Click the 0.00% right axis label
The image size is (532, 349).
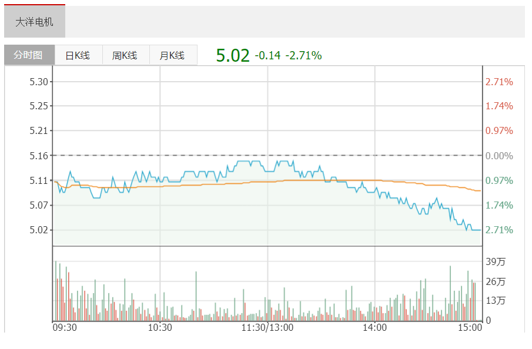click(499, 156)
